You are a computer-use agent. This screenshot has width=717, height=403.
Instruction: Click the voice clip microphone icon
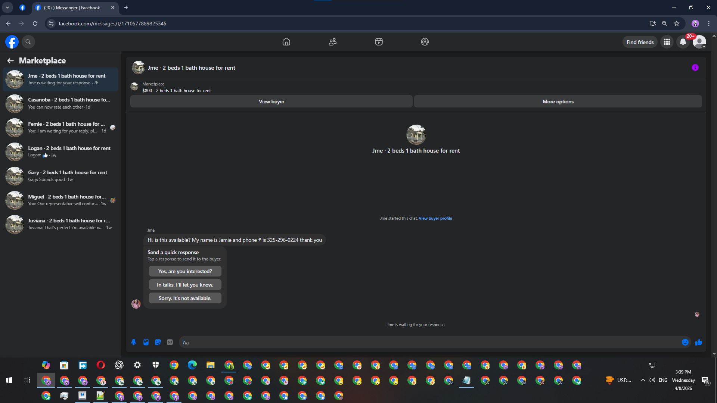click(134, 342)
